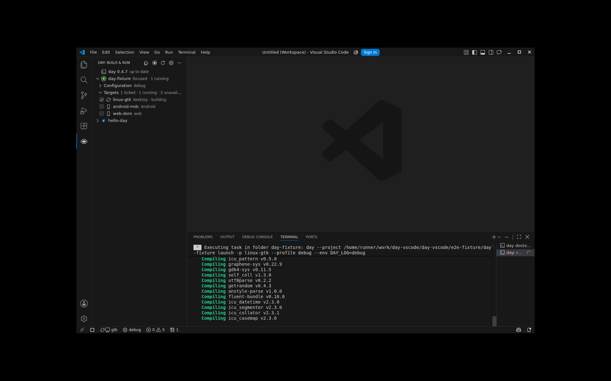Select the 'day docto...' terminal entry
Image resolution: width=611 pixels, height=381 pixels.
pos(516,245)
